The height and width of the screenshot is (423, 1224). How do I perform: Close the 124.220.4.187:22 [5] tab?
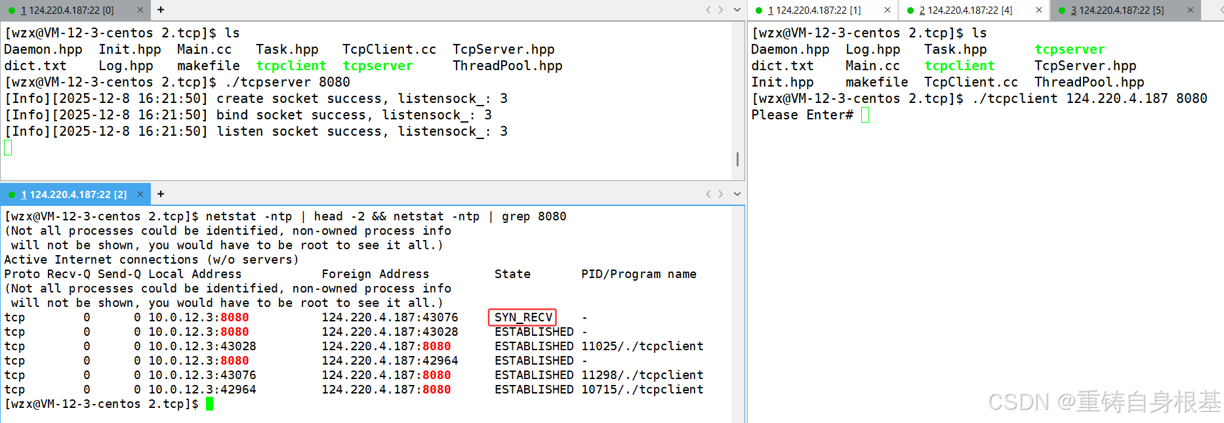tap(1190, 10)
